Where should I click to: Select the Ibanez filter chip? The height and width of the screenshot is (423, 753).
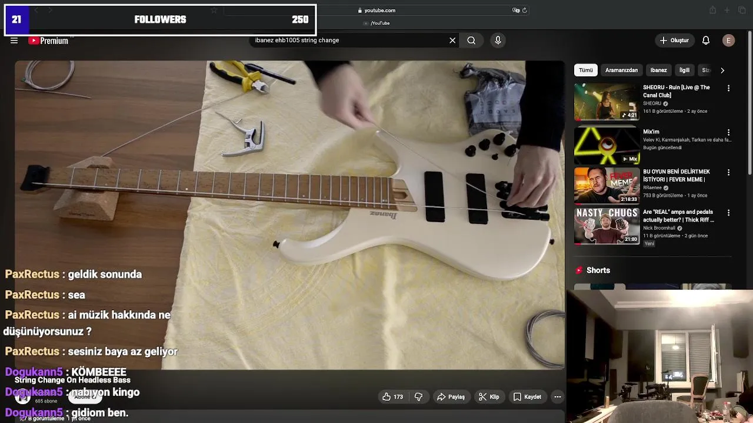[658, 70]
